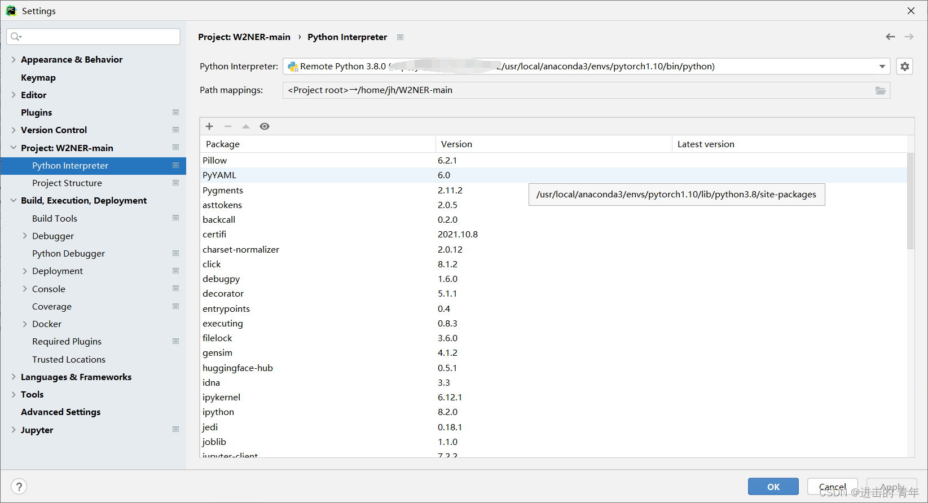Click project-level icon next to Build Tools
The image size is (928, 503).
(175, 218)
